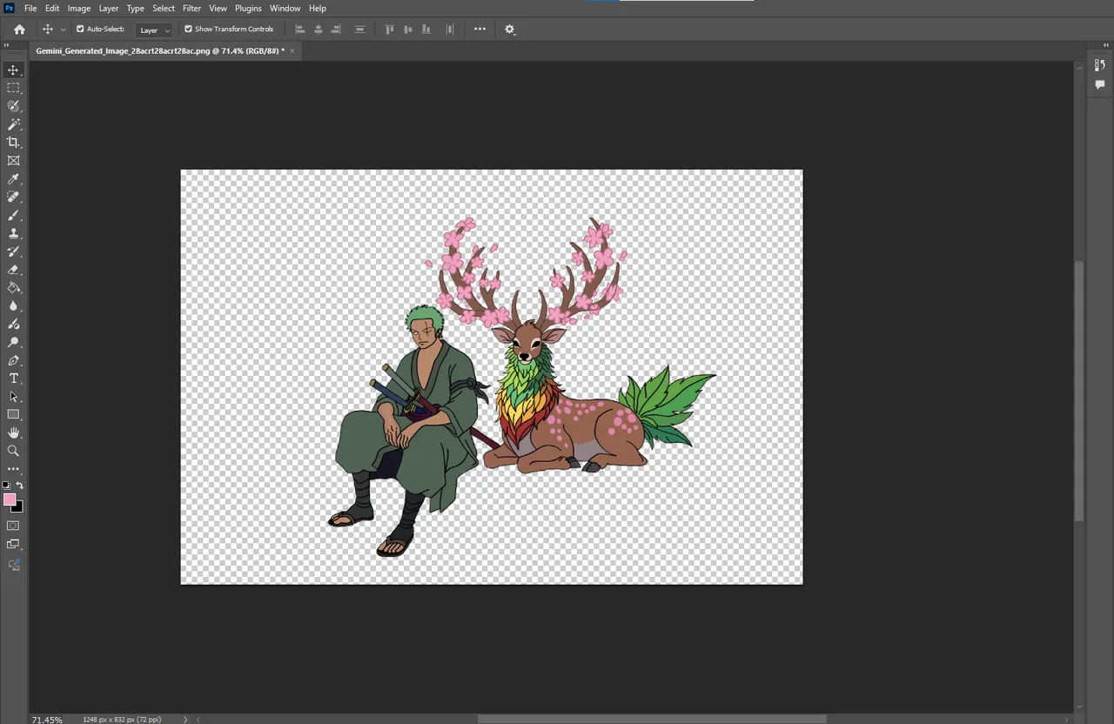Align horizontal centers of layers
Viewport: 1114px width, 724px height.
pos(319,29)
